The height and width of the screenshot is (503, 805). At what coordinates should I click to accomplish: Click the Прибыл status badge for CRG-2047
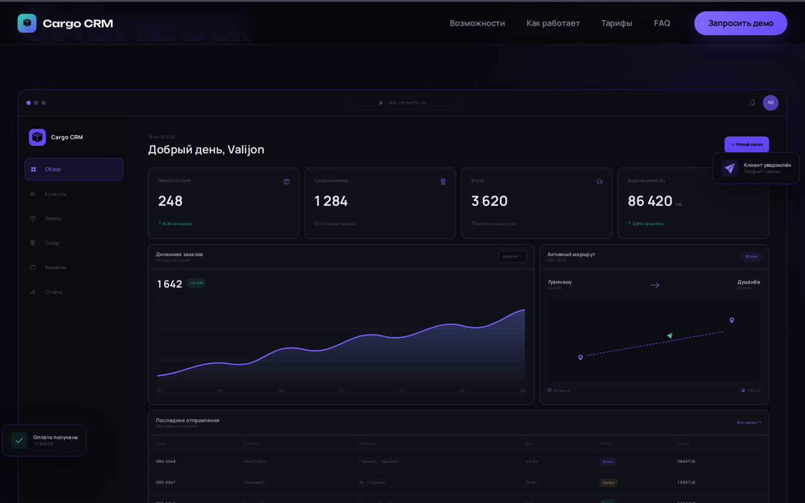(x=608, y=482)
